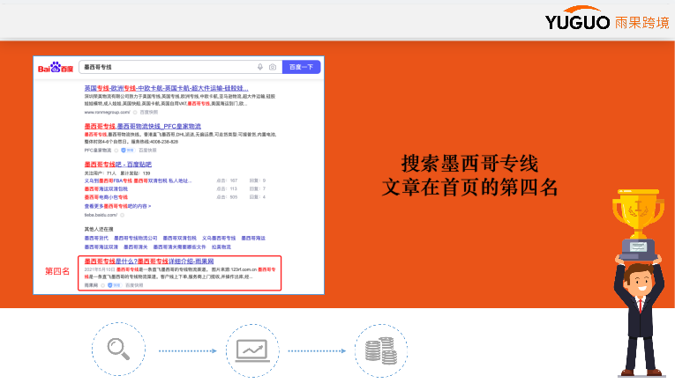Click the 回复: 9 count
This screenshot has height=383, width=675.
[x=258, y=180]
